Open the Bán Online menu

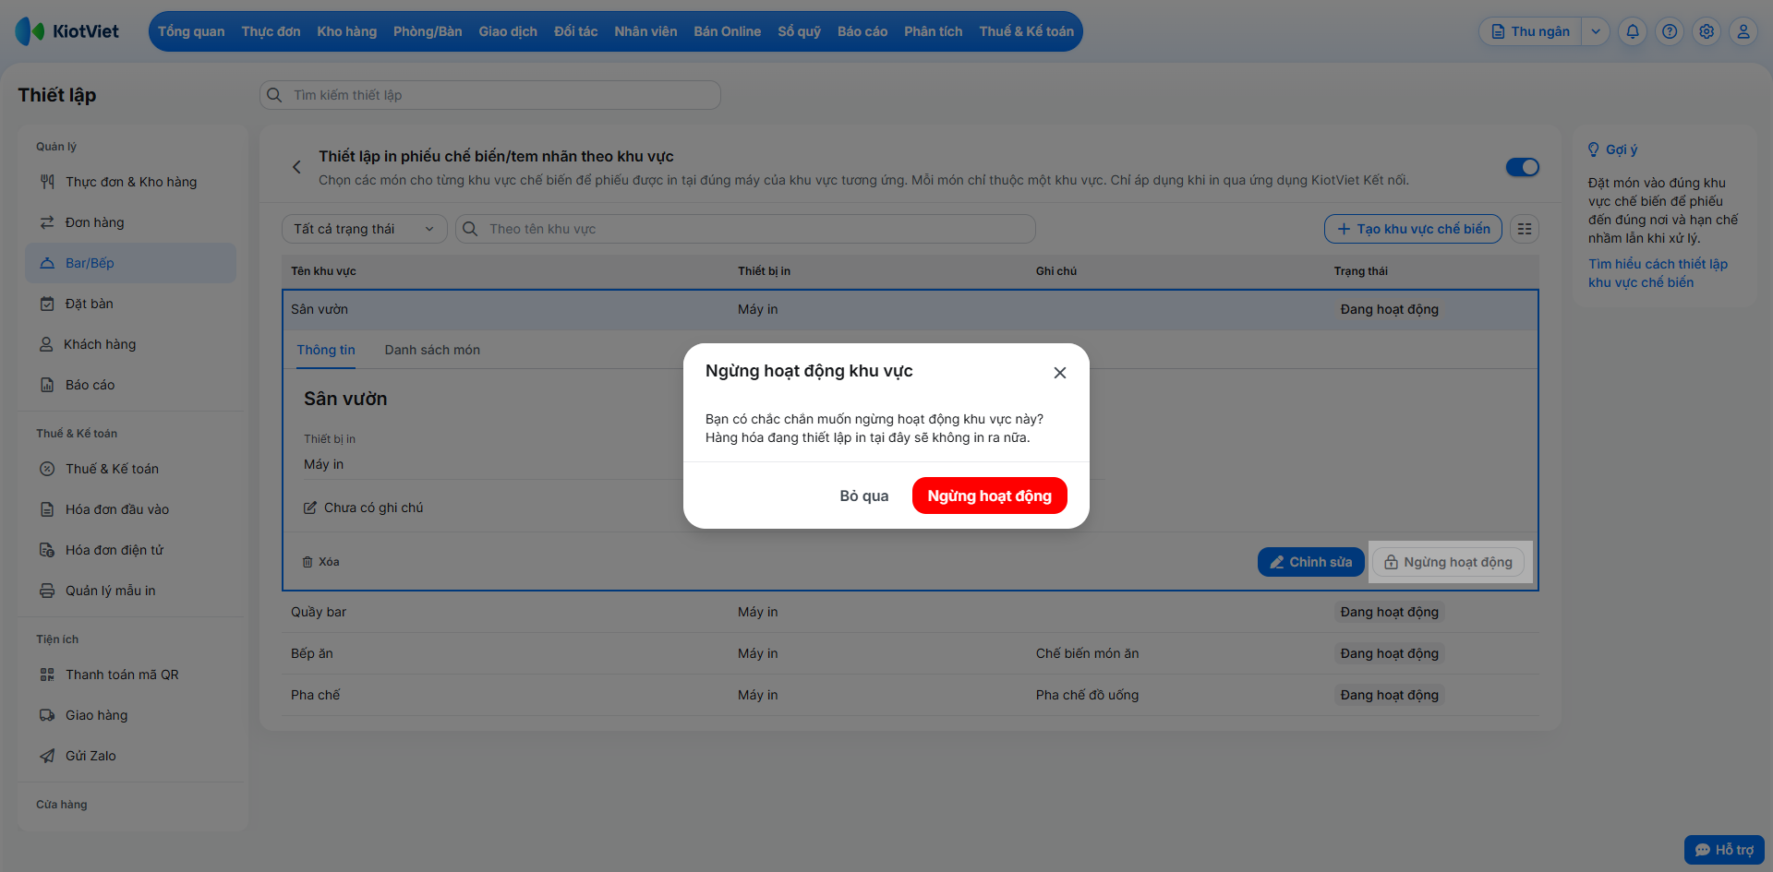coord(728,31)
